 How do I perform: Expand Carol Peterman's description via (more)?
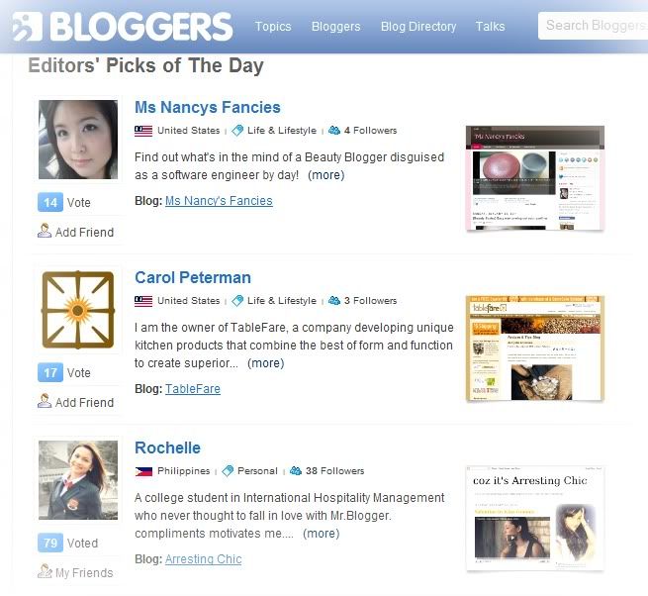pyautogui.click(x=265, y=363)
